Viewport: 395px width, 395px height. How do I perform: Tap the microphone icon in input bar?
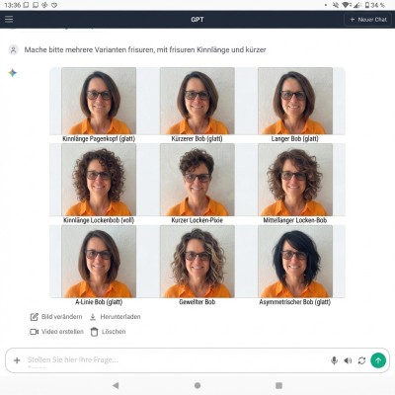[334, 360]
